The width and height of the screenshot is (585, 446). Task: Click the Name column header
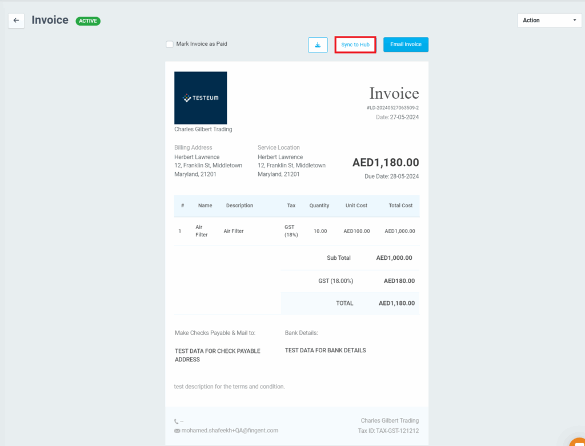pyautogui.click(x=205, y=206)
